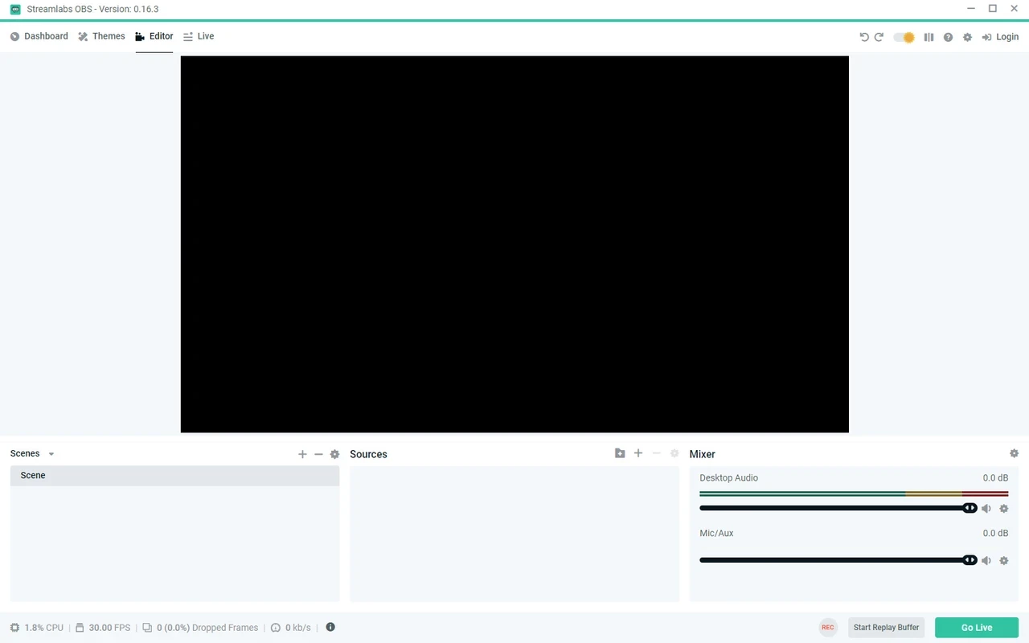The width and height of the screenshot is (1029, 643).
Task: Toggle the night mode theme switch
Action: pyautogui.click(x=904, y=37)
